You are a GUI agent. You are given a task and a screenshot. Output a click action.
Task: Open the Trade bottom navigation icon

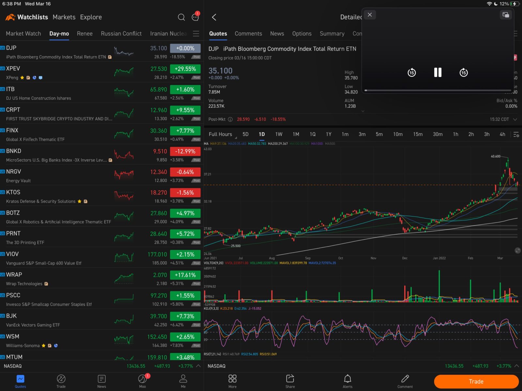[61, 381]
